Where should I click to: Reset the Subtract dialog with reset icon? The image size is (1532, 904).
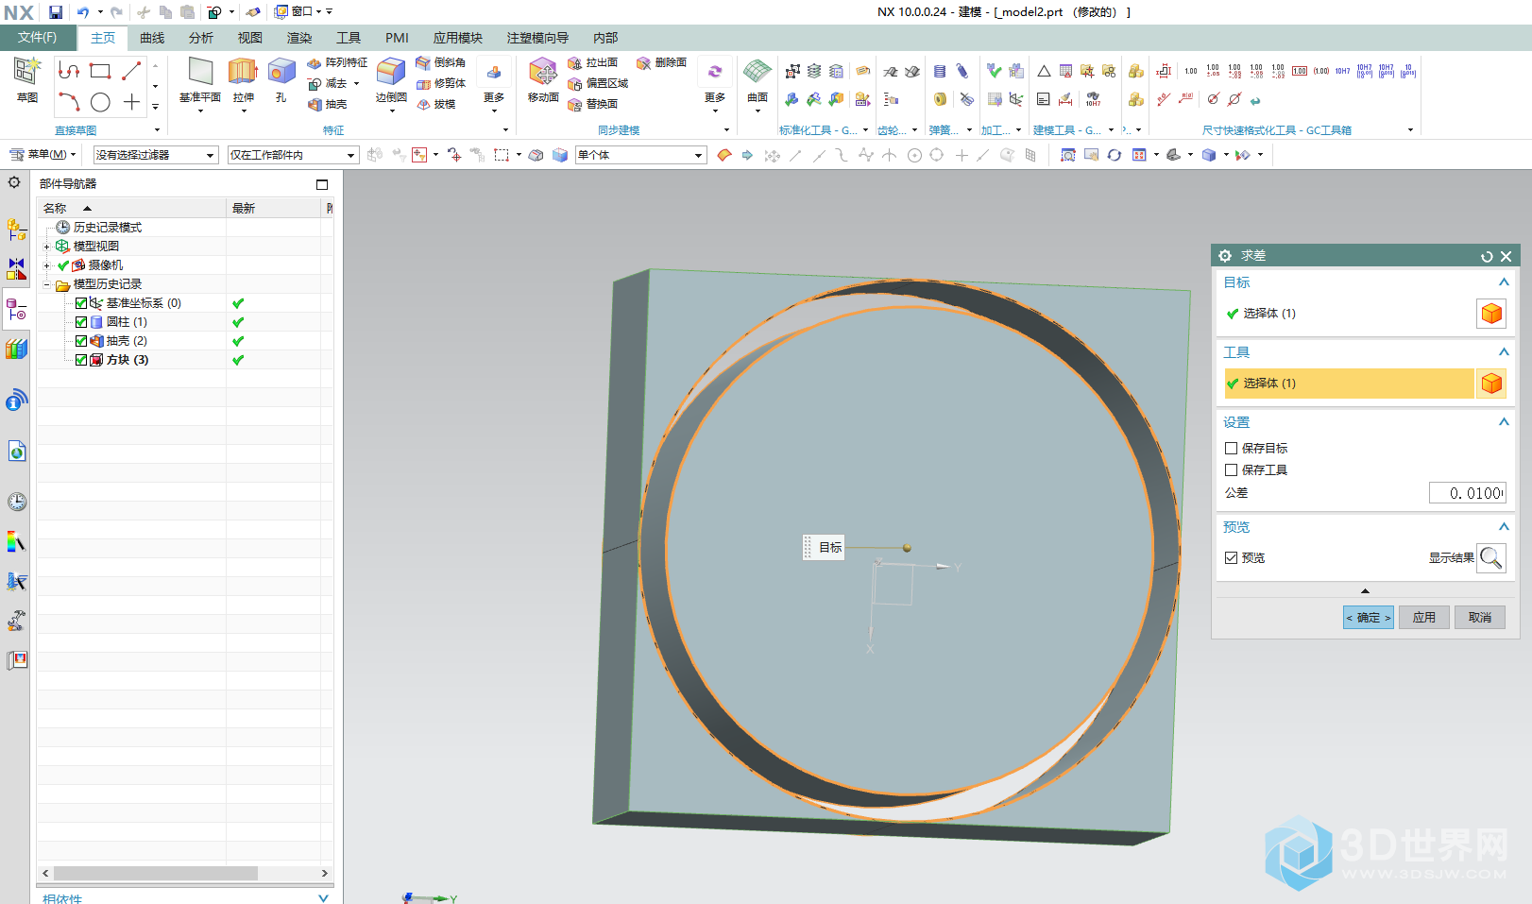tap(1487, 256)
